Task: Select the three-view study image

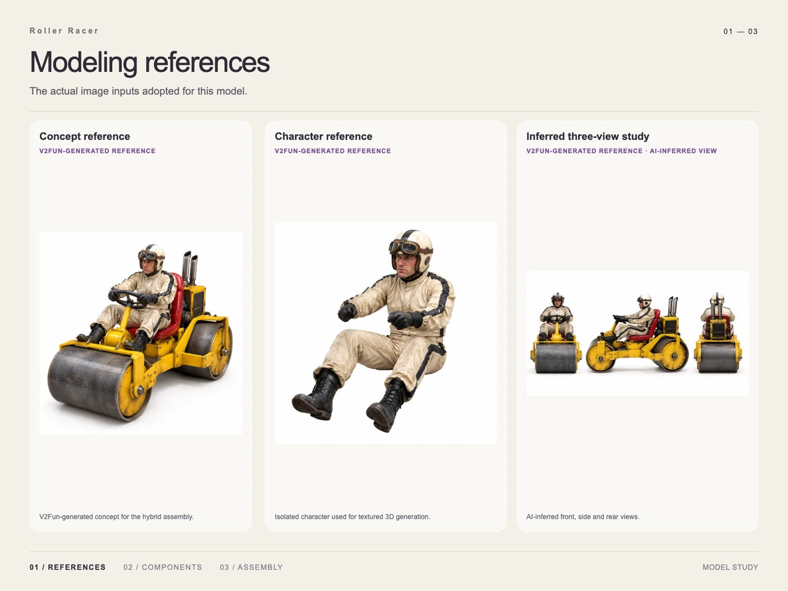Action: (637, 333)
